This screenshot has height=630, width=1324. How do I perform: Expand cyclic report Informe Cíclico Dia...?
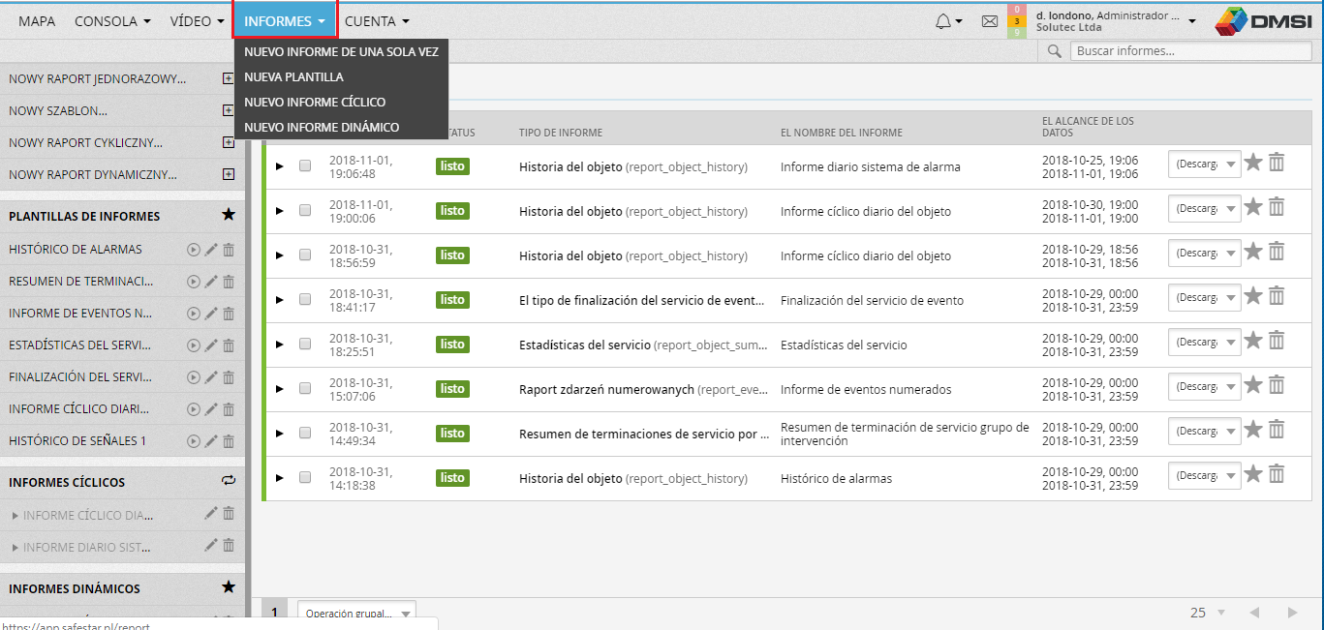pyautogui.click(x=15, y=516)
